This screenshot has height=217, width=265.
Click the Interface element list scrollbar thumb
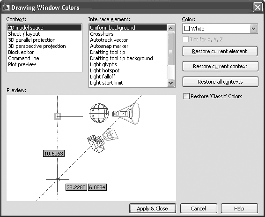tap(170, 49)
